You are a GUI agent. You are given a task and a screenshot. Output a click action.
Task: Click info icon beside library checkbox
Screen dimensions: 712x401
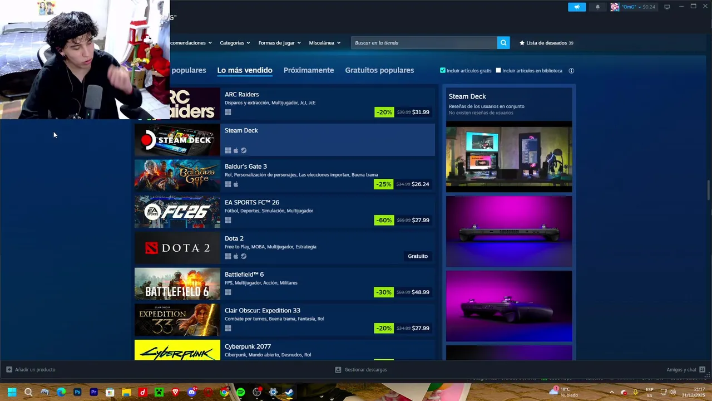571,71
